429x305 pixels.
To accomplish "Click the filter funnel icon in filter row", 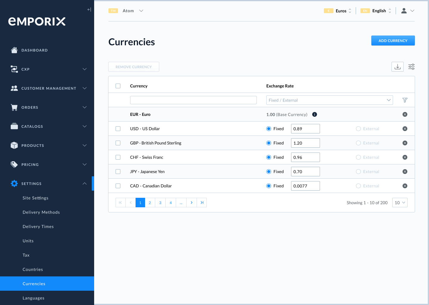I will pyautogui.click(x=405, y=100).
